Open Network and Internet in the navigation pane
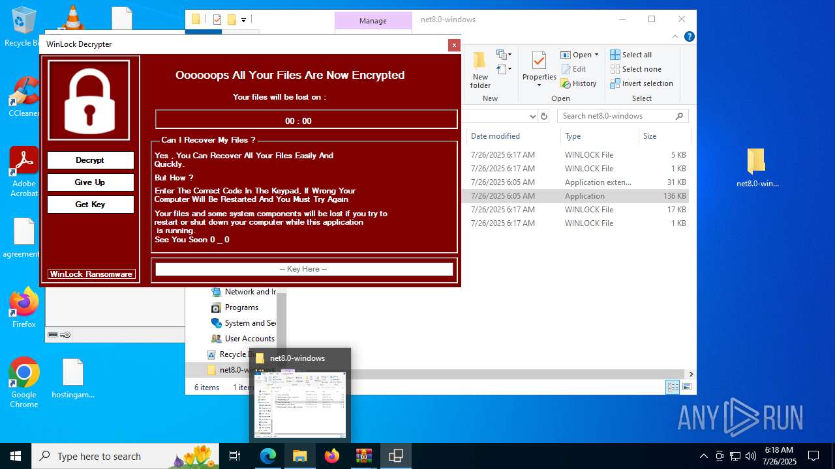 click(243, 292)
